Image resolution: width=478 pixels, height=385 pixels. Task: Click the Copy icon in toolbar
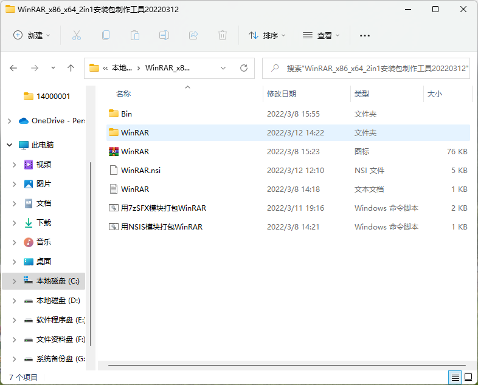[106, 35]
